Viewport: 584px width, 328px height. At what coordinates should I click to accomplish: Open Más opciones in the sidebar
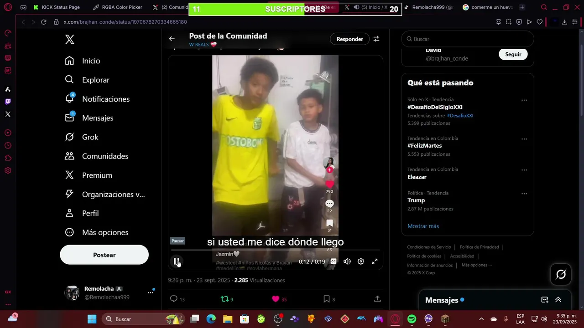click(97, 232)
